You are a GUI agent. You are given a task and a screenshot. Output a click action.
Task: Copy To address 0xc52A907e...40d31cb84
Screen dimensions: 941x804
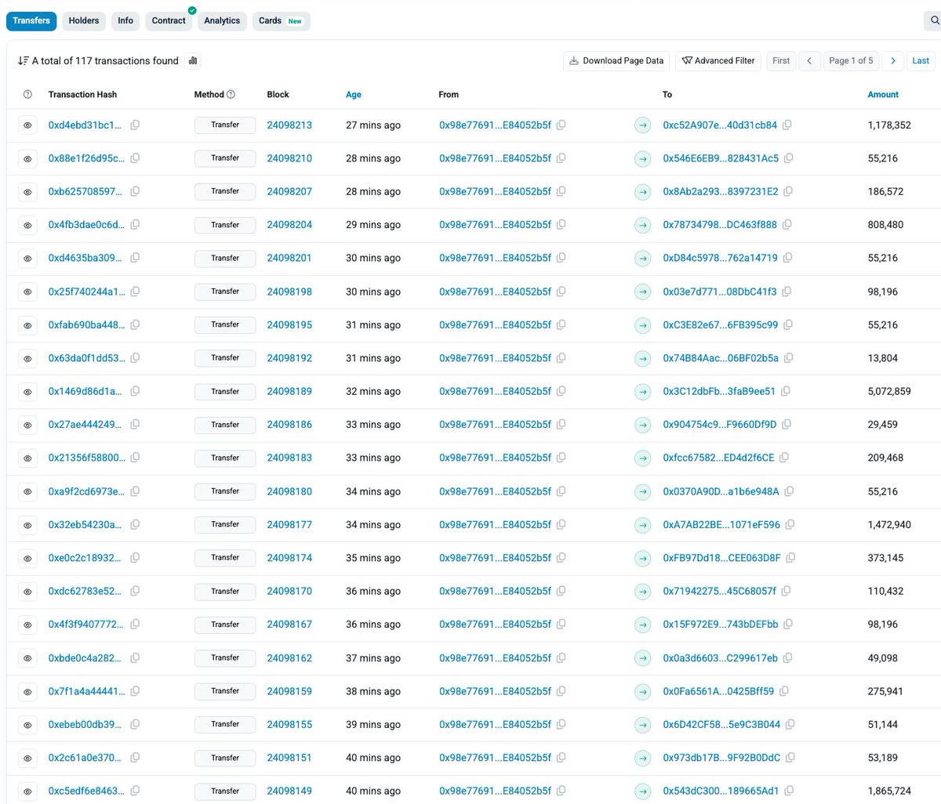point(787,125)
